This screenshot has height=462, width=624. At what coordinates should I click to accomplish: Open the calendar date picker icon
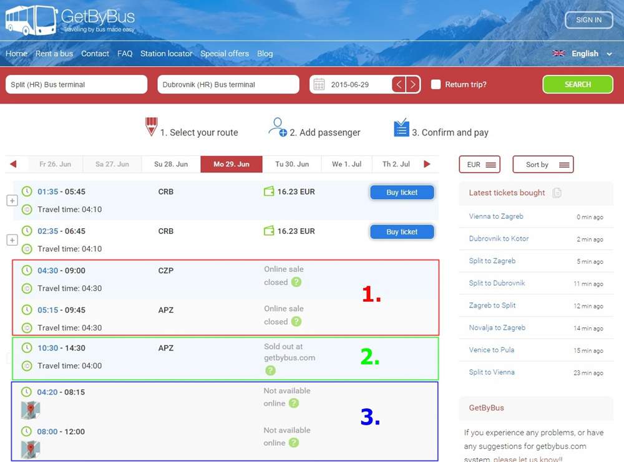click(x=319, y=85)
